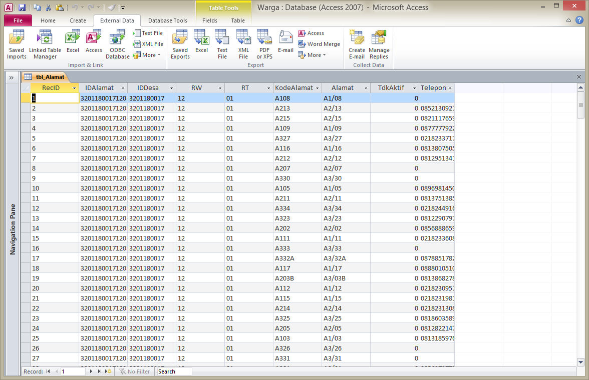The width and height of the screenshot is (589, 380).
Task: Click KodeAlamat cell A332A
Action: [x=298, y=258]
